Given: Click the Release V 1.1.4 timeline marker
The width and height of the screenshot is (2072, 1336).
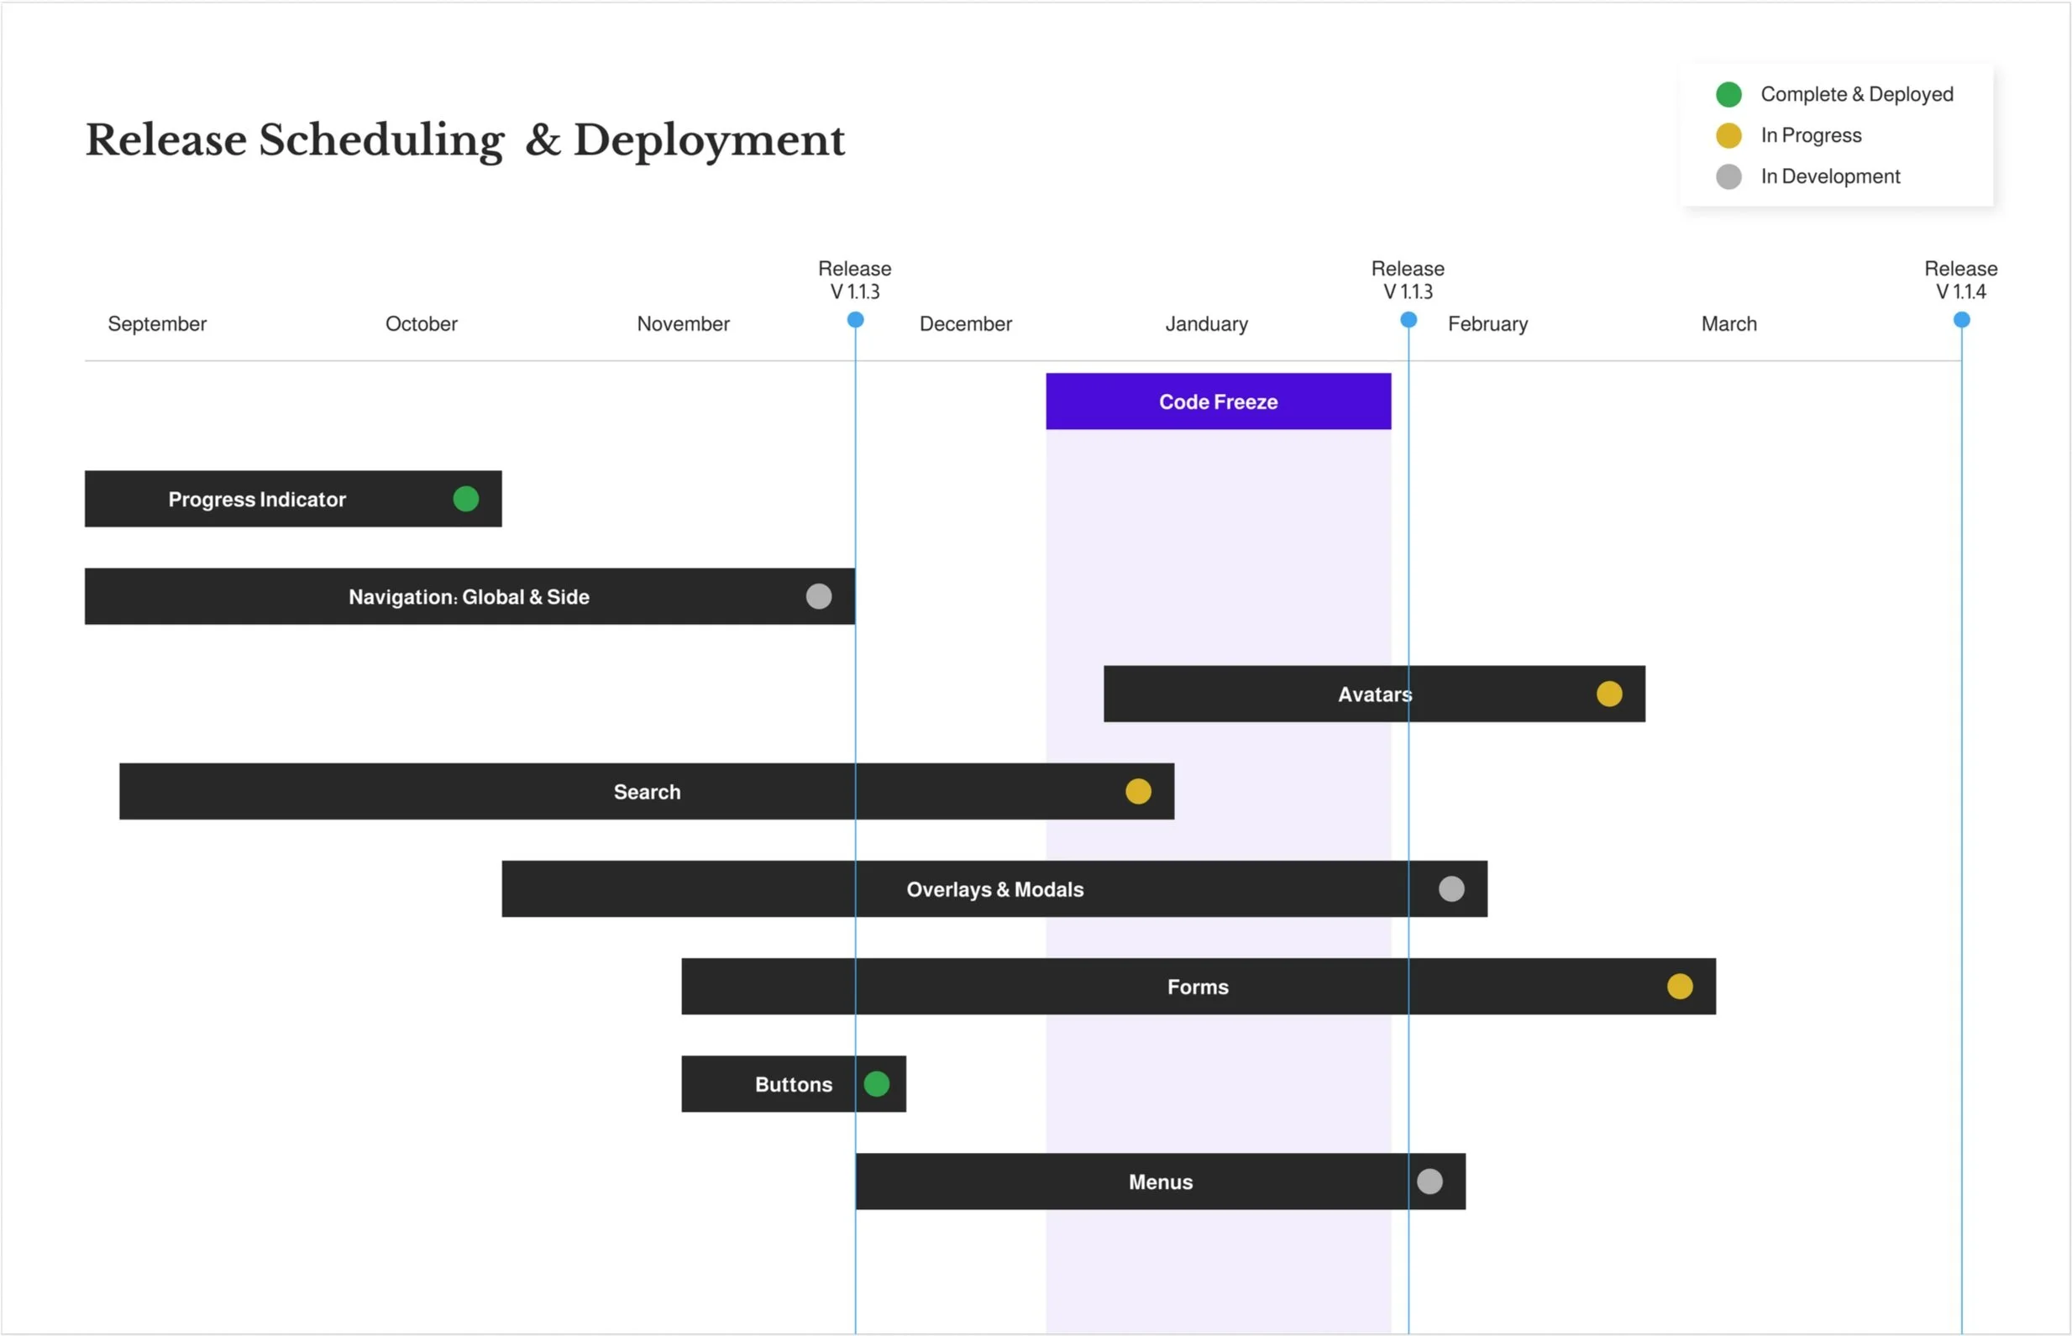Looking at the screenshot, I should coord(1961,320).
